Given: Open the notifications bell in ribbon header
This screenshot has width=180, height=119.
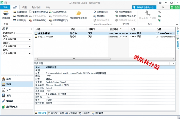Looking at the screenshot, I should click(163, 7).
